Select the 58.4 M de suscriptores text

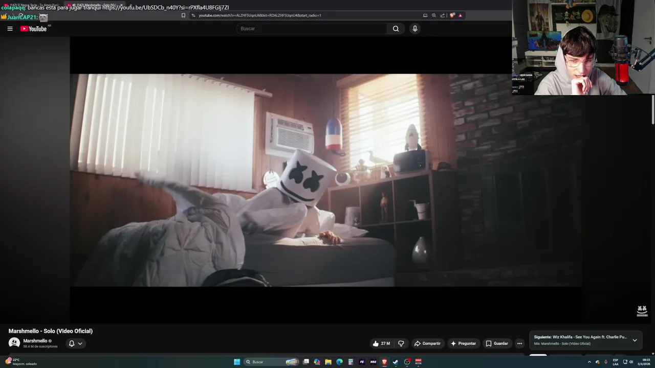pyautogui.click(x=40, y=347)
